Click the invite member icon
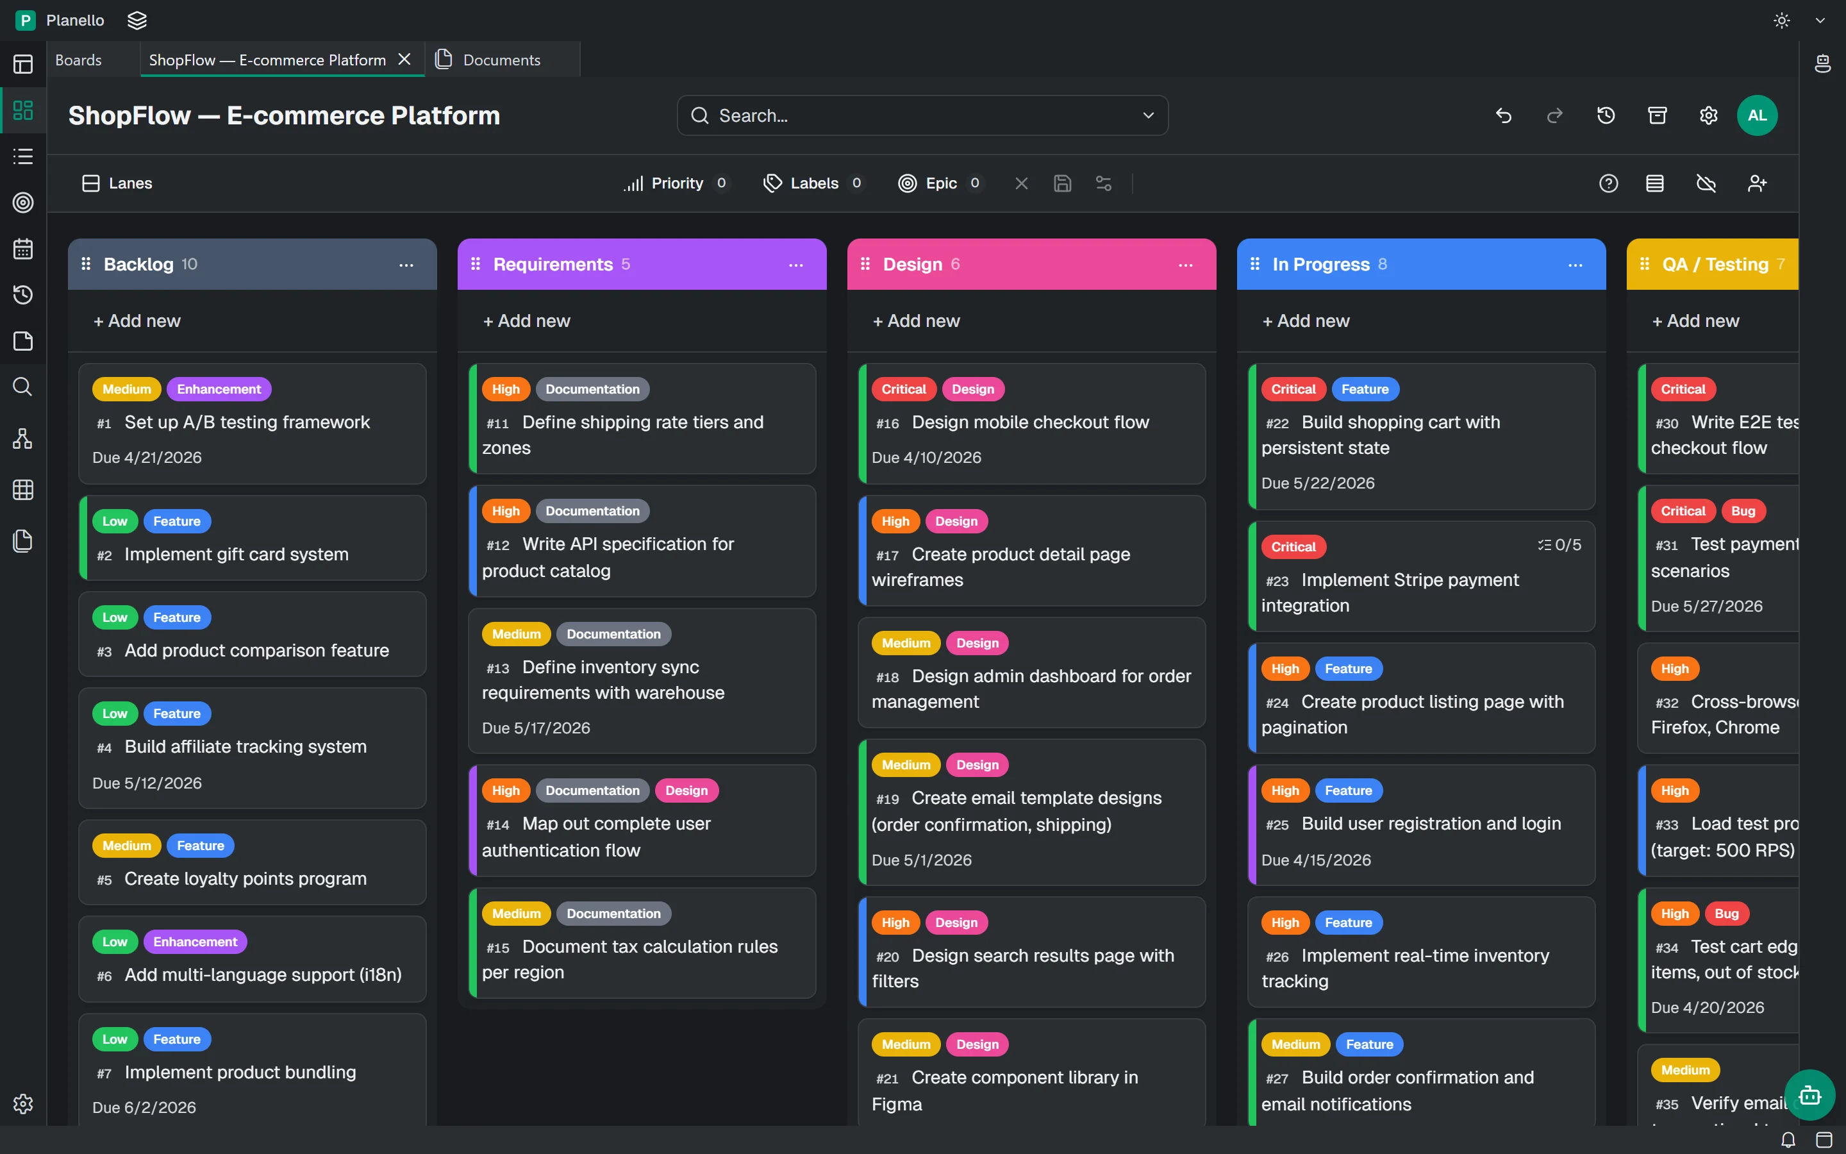 [x=1757, y=183]
